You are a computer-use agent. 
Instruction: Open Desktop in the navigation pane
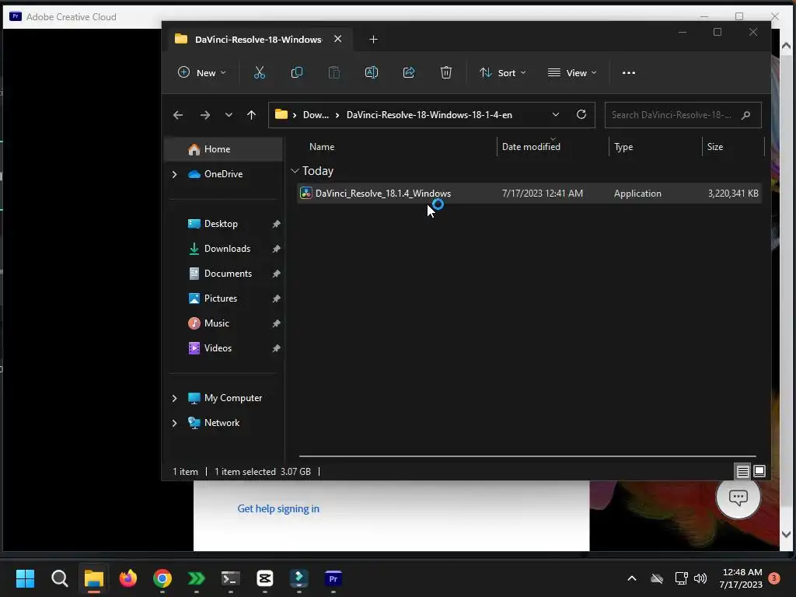coord(221,224)
